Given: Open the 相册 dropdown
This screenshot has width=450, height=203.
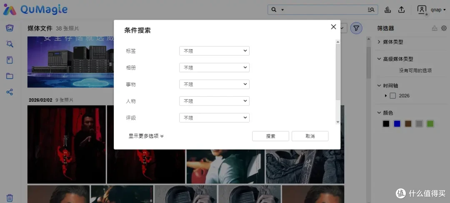Looking at the screenshot, I should pos(215,68).
